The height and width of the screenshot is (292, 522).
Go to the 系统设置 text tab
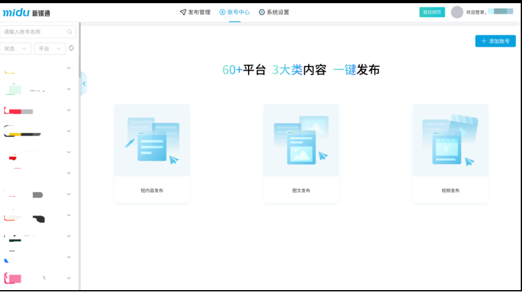278,12
